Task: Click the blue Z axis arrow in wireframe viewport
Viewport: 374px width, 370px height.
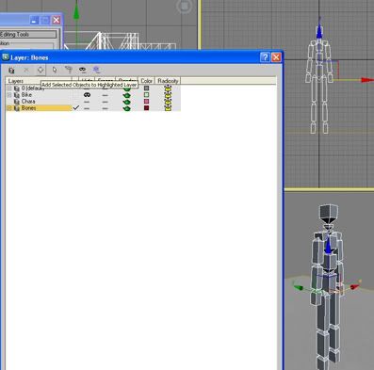Action: click(319, 31)
